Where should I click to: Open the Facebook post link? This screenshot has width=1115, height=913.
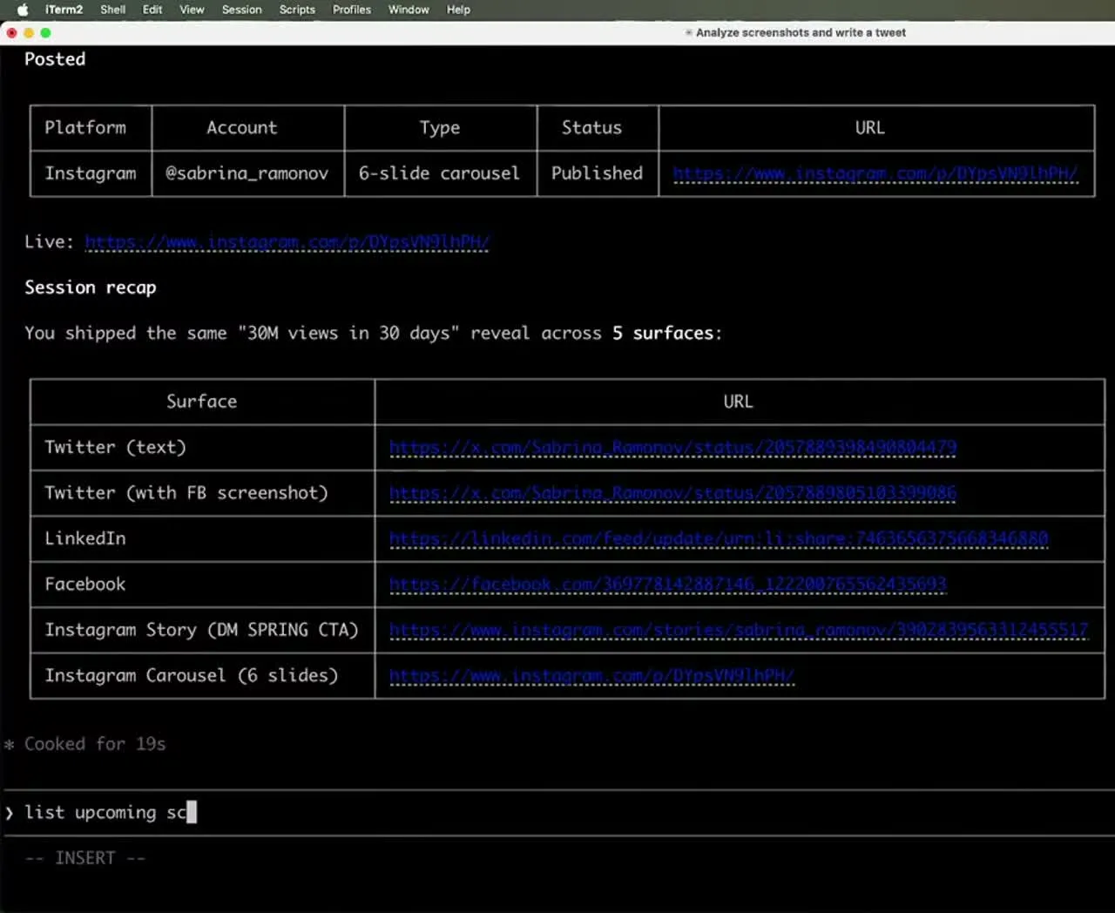click(x=668, y=584)
